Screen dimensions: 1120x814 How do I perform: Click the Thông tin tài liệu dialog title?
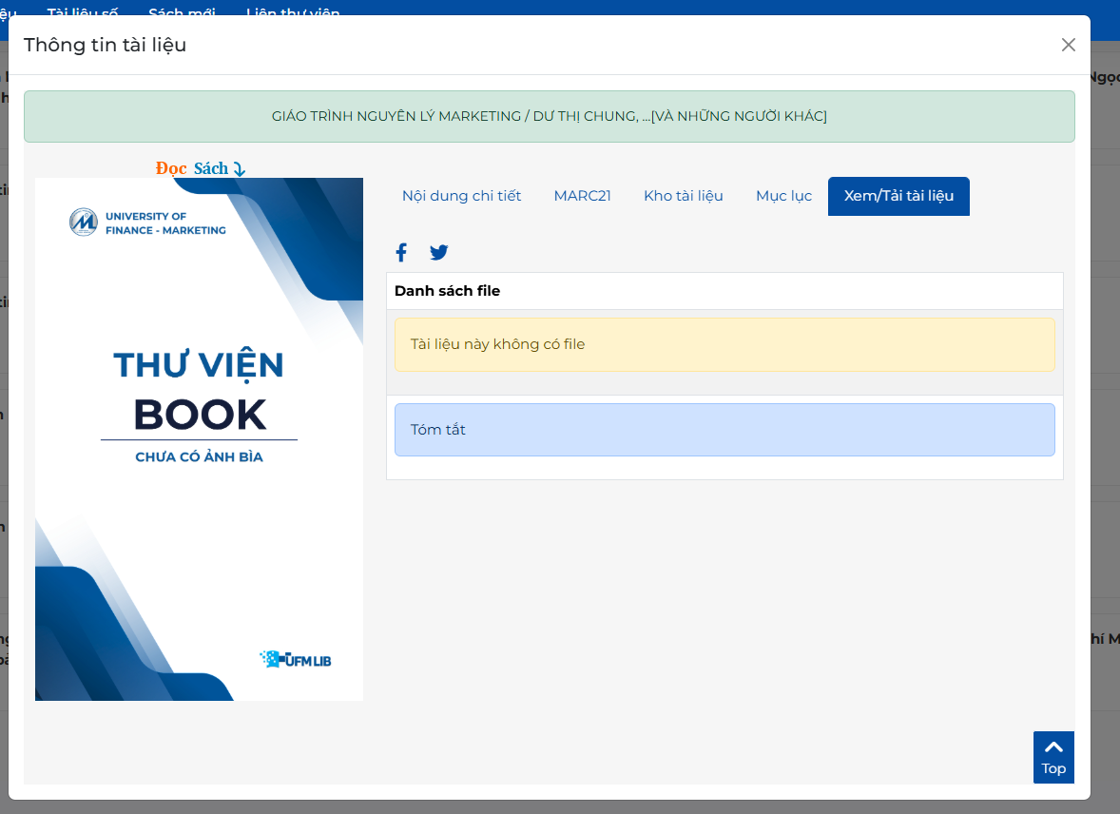[x=105, y=45]
